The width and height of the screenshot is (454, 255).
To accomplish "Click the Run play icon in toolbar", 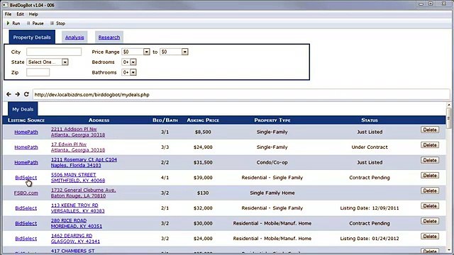I will [8, 23].
